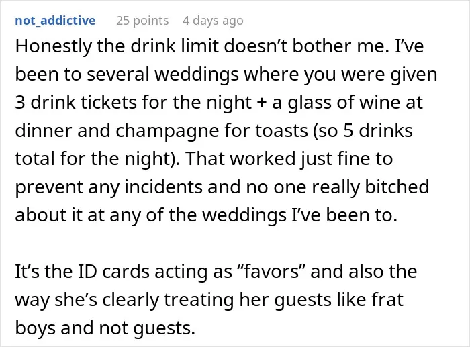470x347 pixels.
Task: Click the phrase That worked just fine
Action: (x=289, y=159)
